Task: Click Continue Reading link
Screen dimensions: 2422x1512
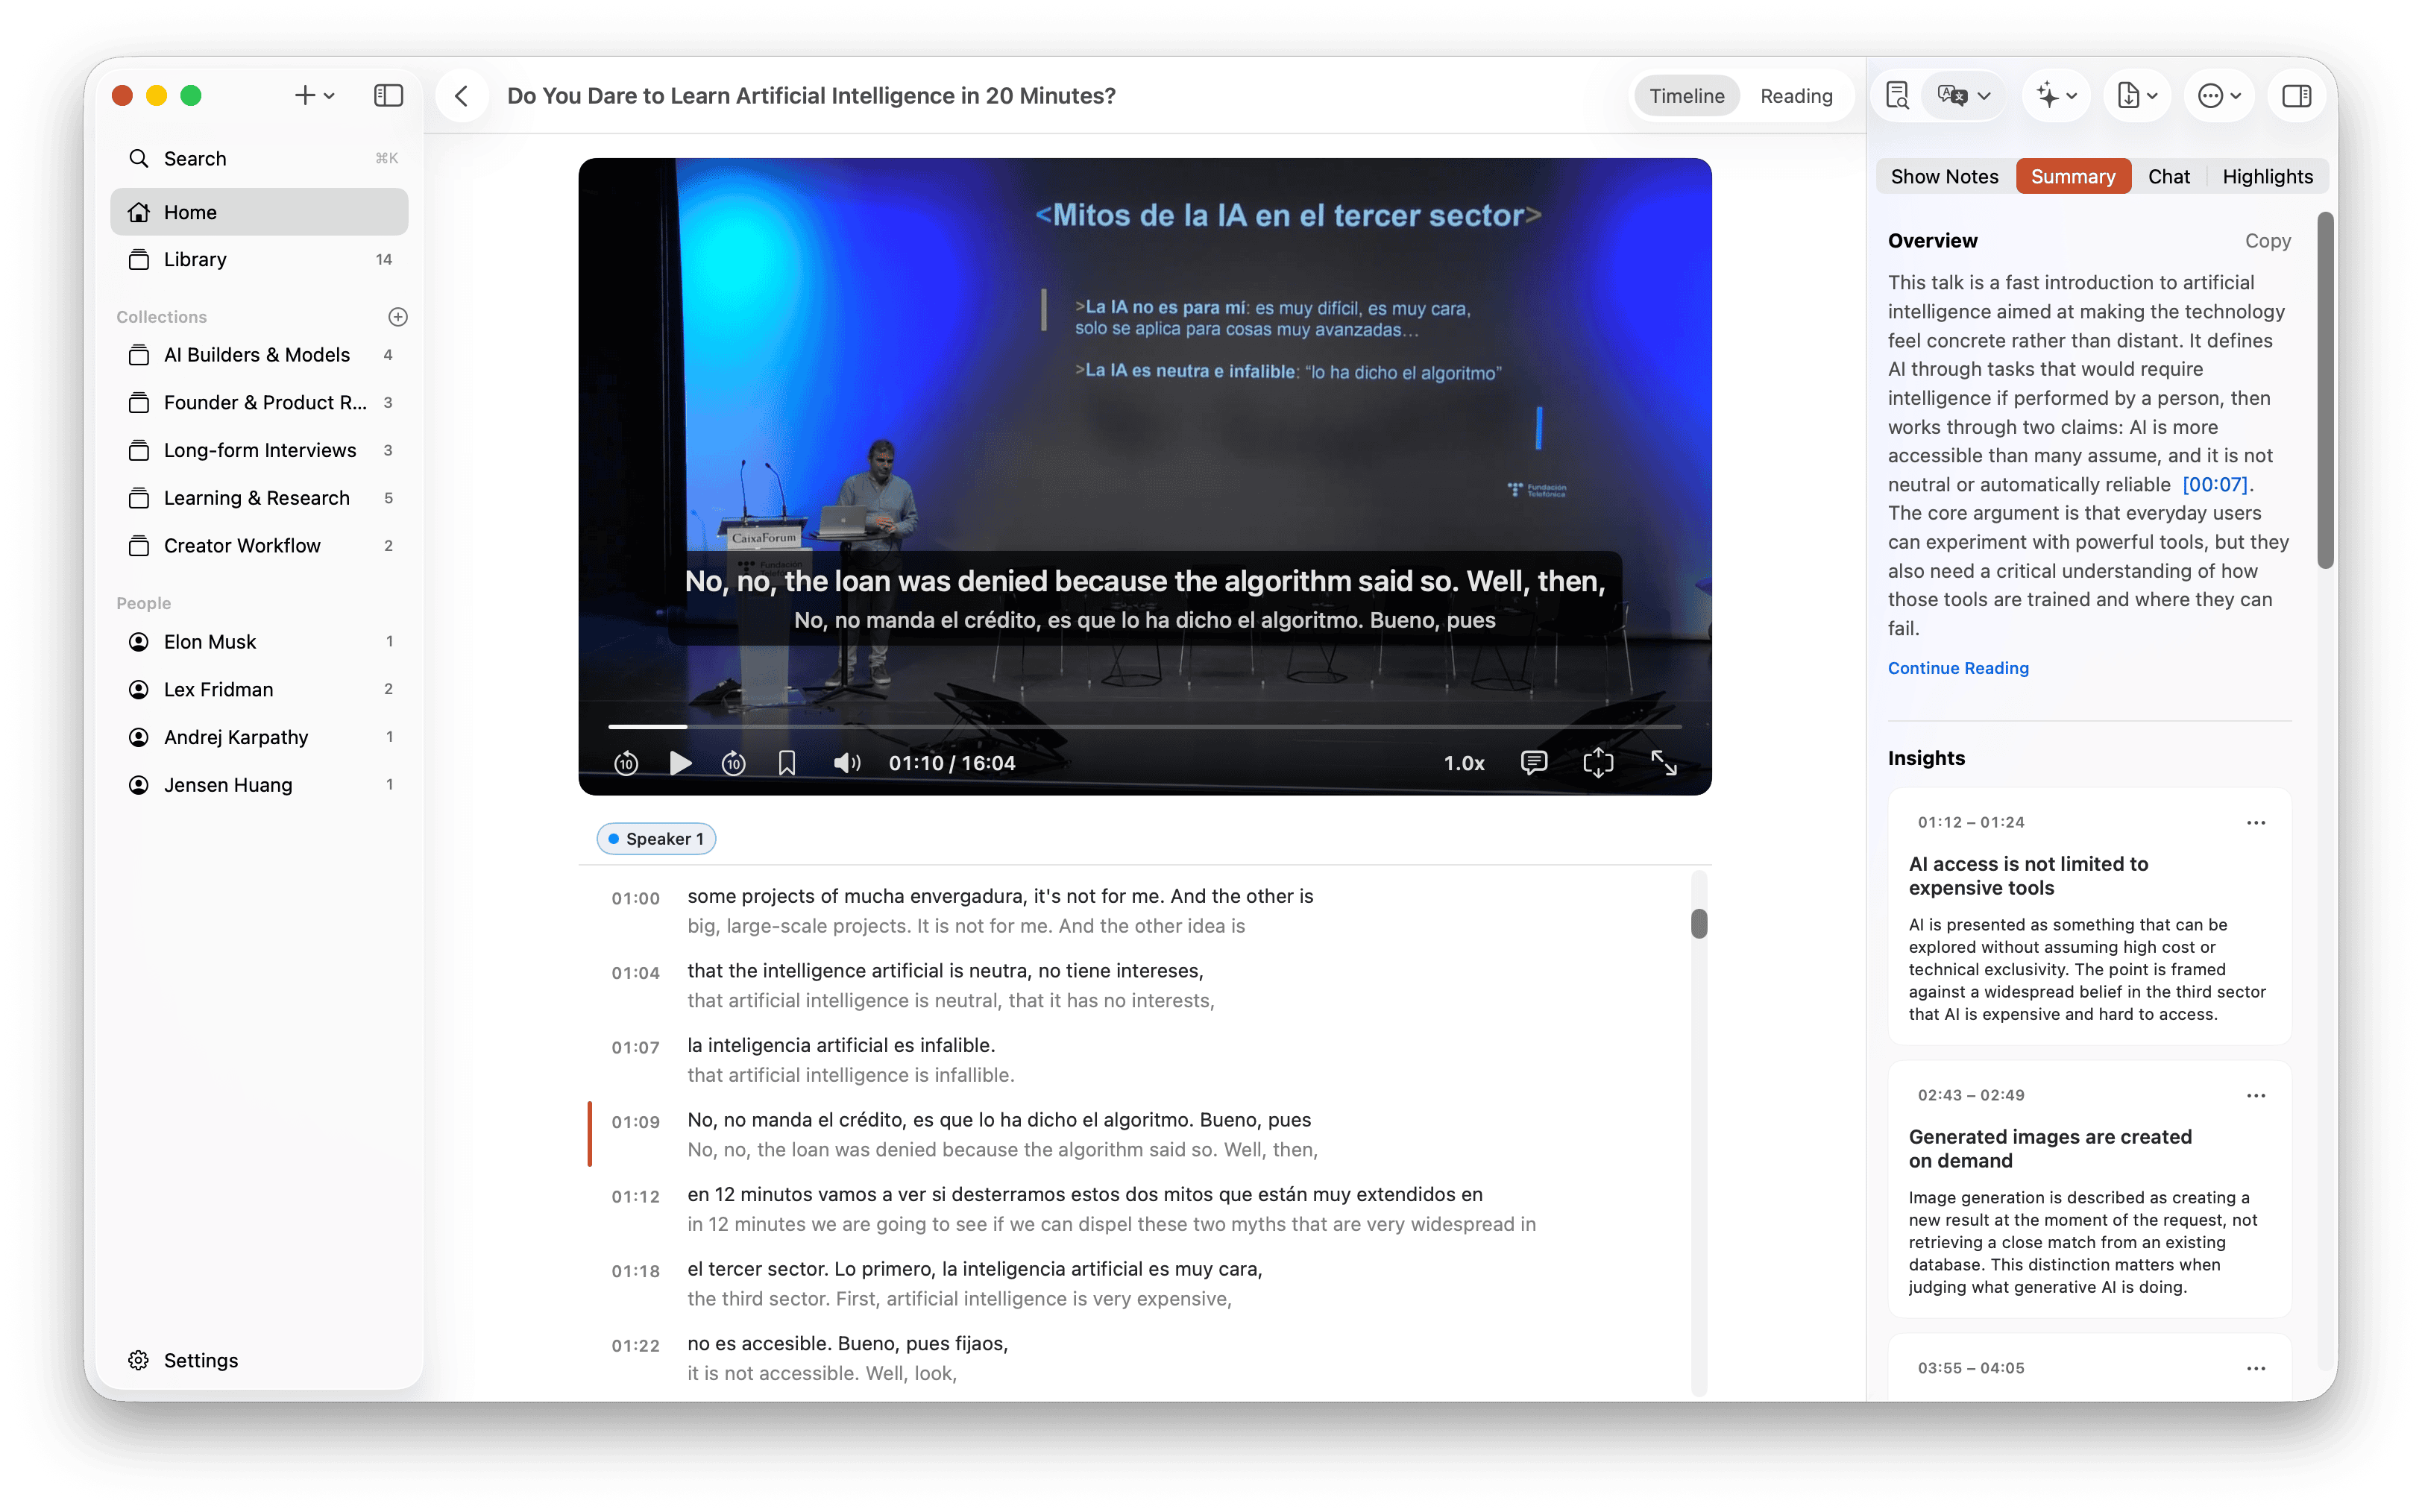Action: point(1957,668)
